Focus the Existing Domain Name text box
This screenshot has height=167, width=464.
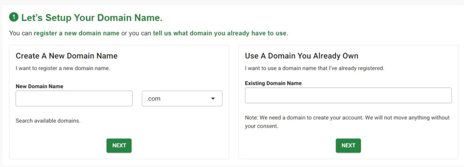click(x=348, y=95)
